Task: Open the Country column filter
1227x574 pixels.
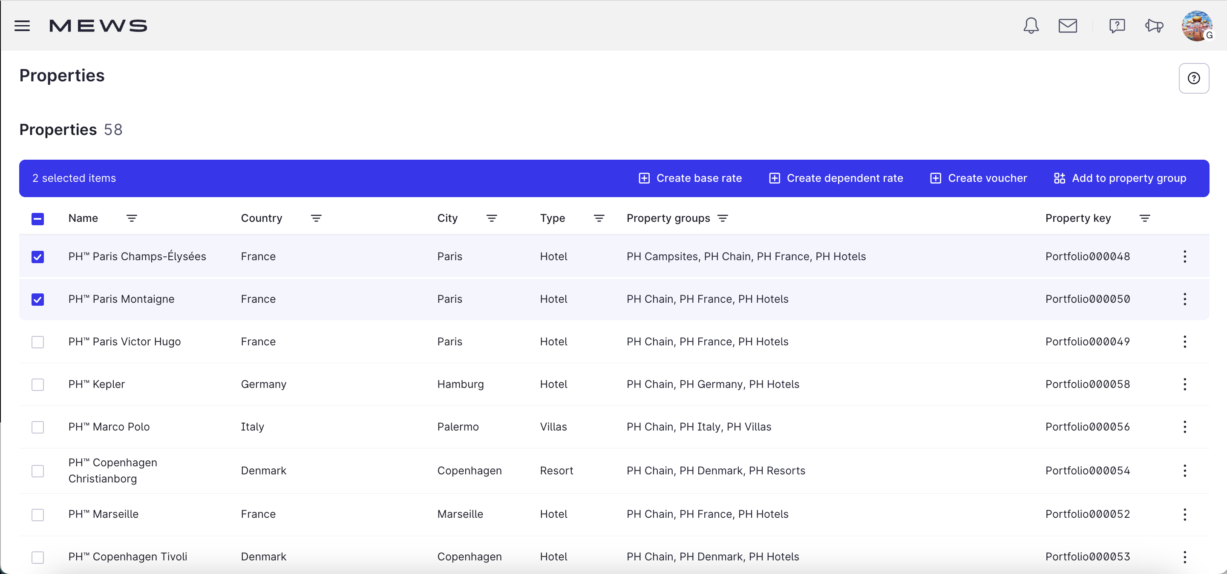Action: coord(316,218)
